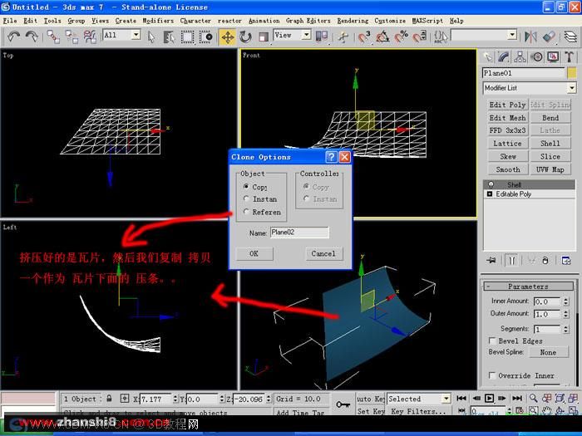The width and height of the screenshot is (582, 436).
Task: Select the Instance radio button under Object
Action: point(246,198)
